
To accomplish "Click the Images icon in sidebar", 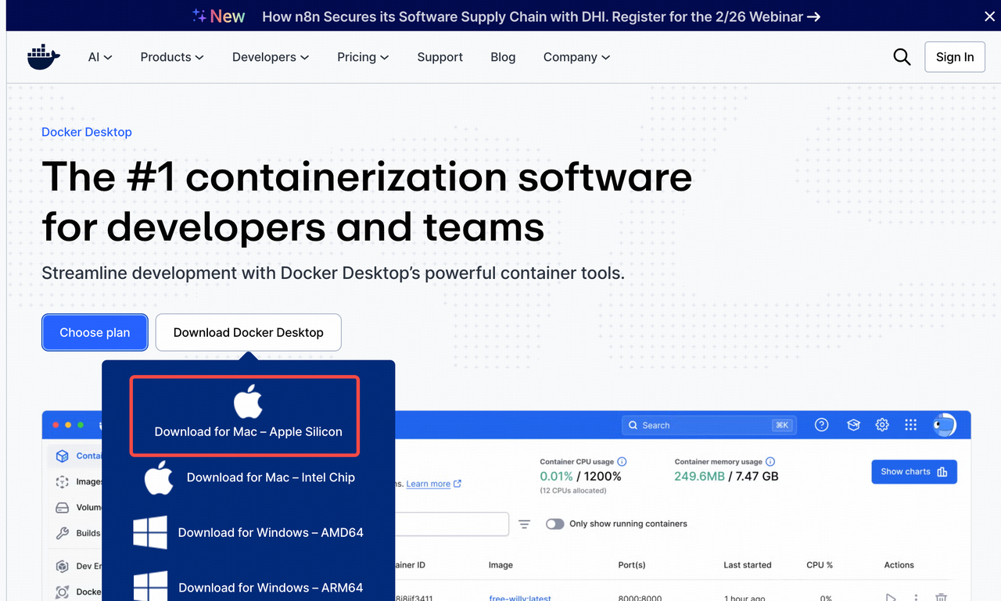I will 62,482.
